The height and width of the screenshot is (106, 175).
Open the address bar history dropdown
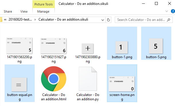pos(103,20)
